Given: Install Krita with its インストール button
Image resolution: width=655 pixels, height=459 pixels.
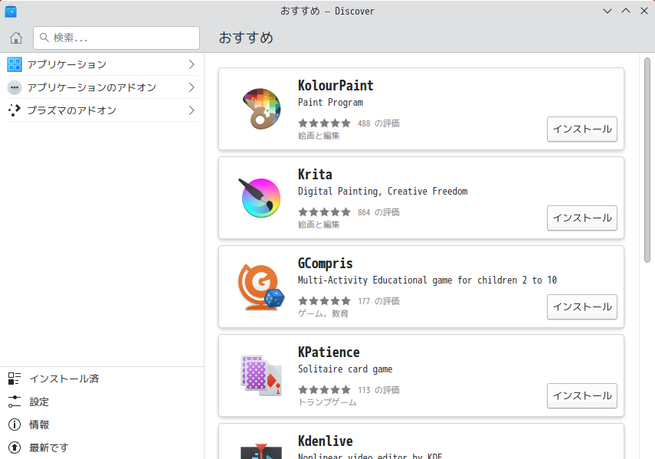Looking at the screenshot, I should [x=581, y=218].
